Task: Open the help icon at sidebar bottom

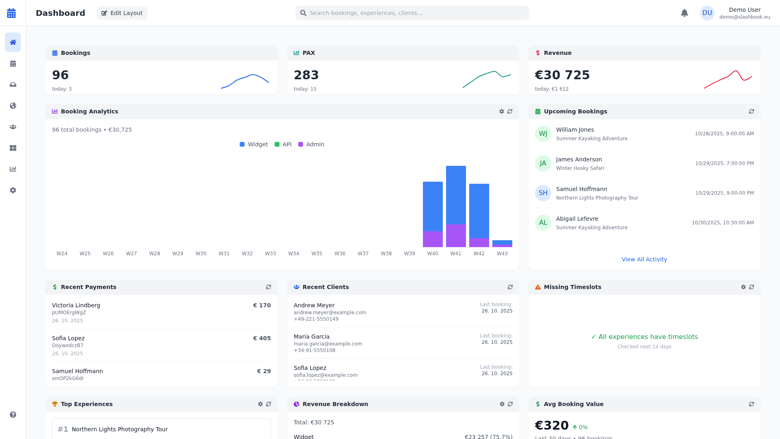Action: (13, 415)
